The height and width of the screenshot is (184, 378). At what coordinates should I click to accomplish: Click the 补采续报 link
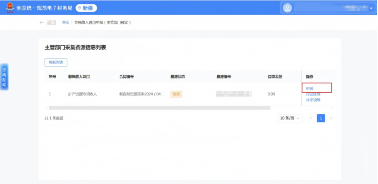coord(313,100)
